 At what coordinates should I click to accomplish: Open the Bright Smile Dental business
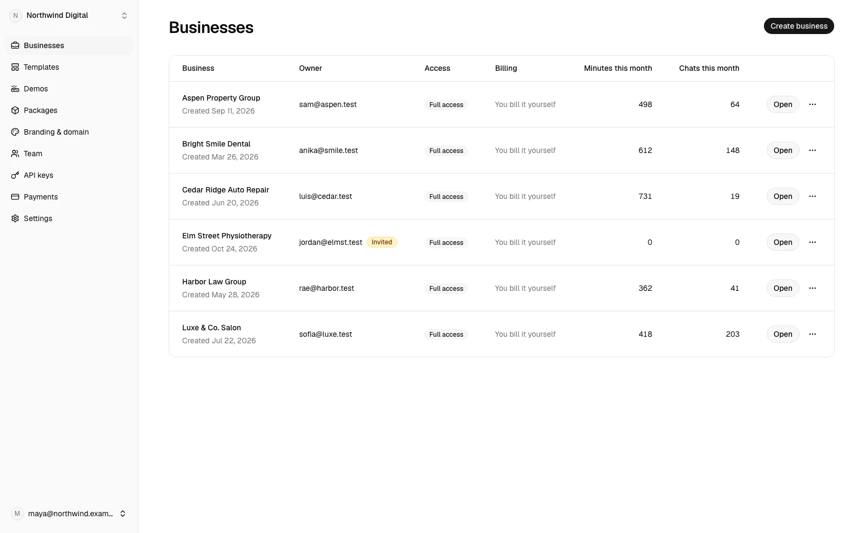click(783, 150)
